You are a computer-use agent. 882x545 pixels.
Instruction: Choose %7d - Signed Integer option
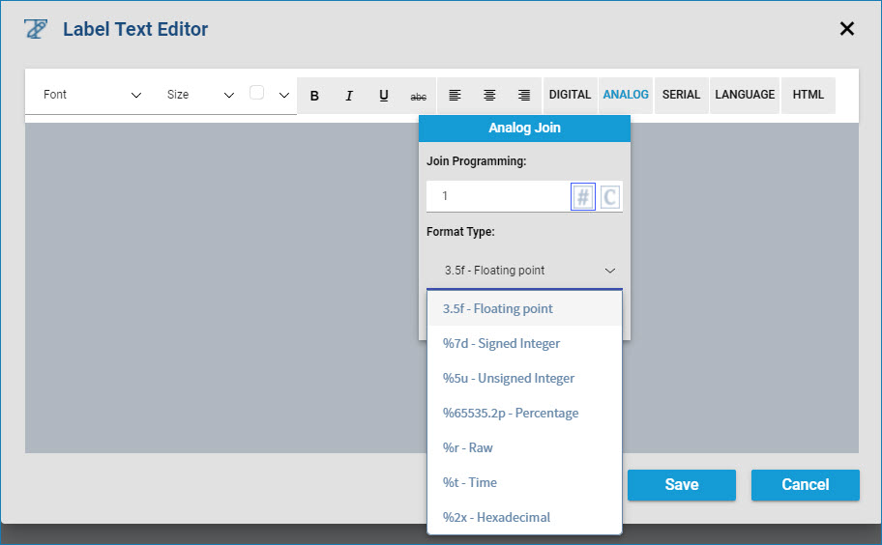524,343
